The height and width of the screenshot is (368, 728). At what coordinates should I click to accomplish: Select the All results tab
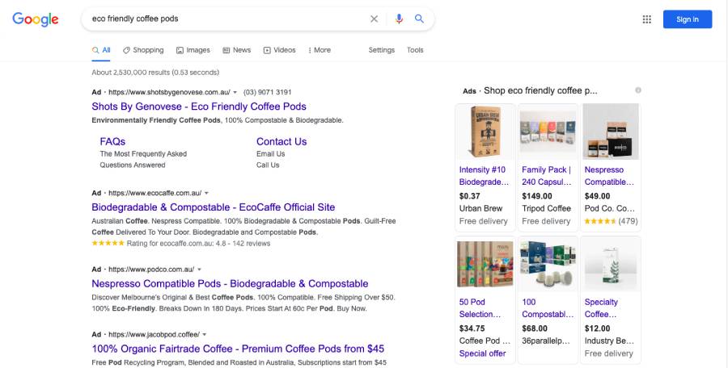[x=101, y=50]
